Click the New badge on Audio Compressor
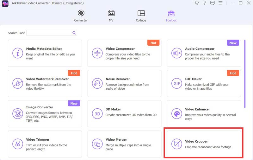 tap(233, 43)
